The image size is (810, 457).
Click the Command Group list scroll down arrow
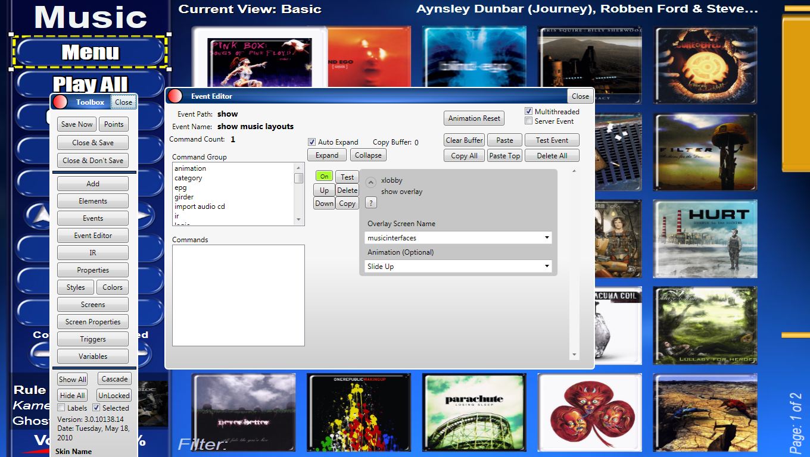click(x=299, y=220)
